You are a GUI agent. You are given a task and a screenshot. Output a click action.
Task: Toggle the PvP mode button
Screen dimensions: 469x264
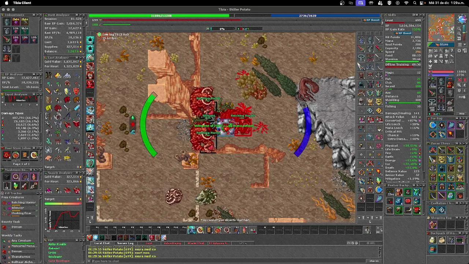point(462,97)
